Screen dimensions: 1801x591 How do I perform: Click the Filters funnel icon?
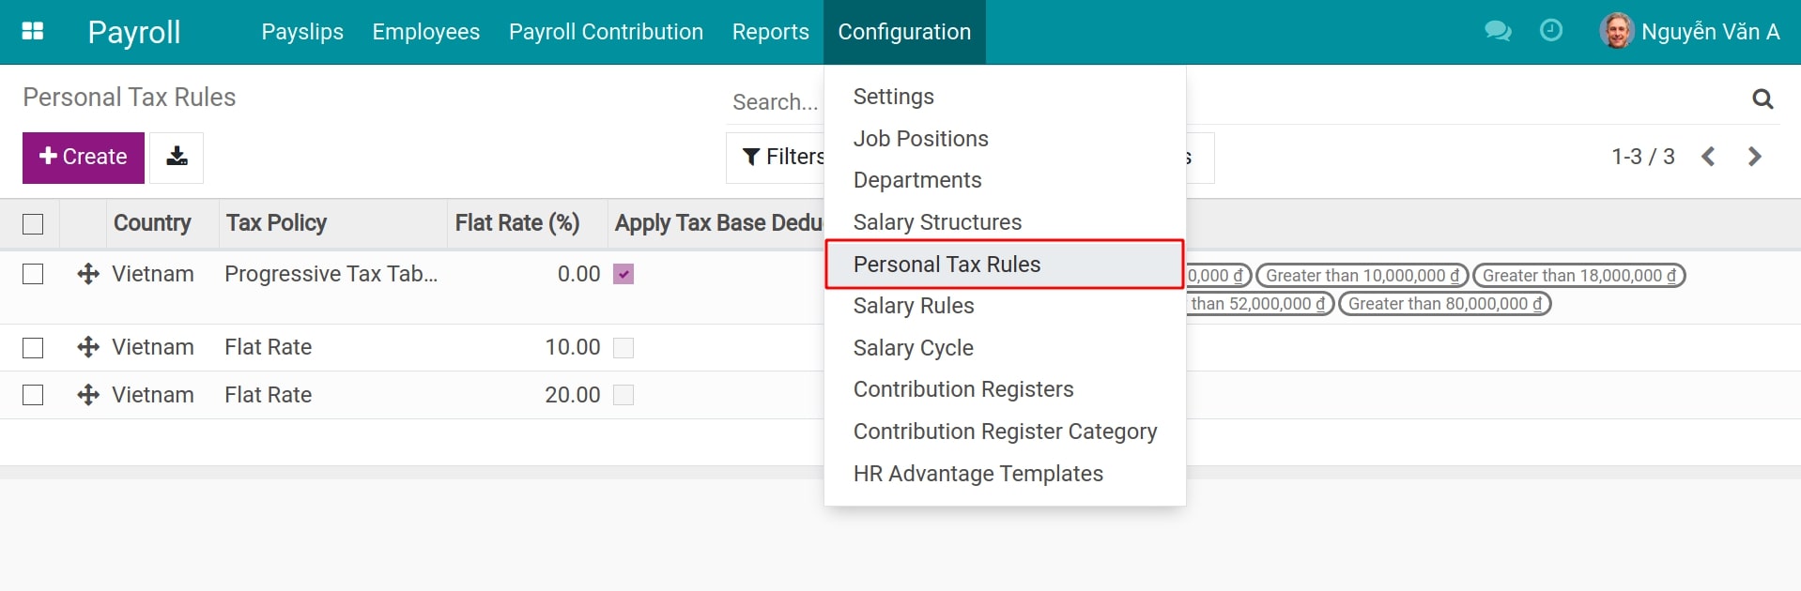750,157
